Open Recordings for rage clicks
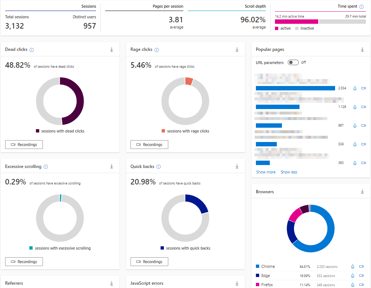The image size is (371, 288). (149, 145)
